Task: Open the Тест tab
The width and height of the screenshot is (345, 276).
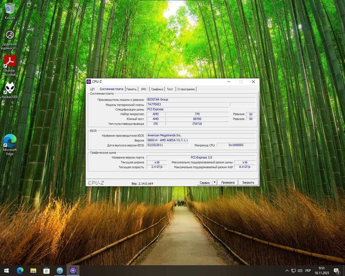Action: click(x=170, y=89)
